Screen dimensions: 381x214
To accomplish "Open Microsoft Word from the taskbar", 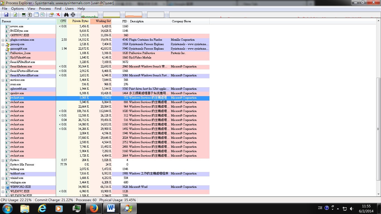I will coord(111,208).
